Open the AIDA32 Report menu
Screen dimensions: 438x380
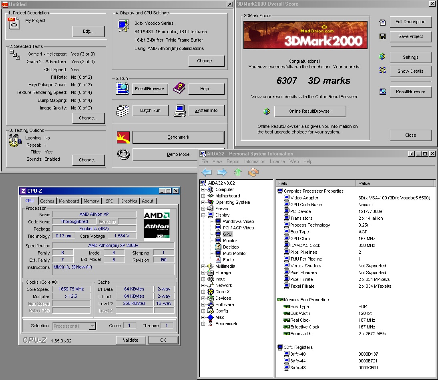pos(233,161)
